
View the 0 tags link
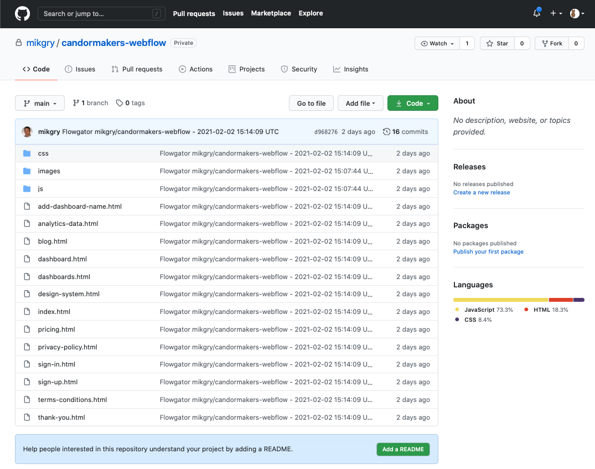click(x=131, y=103)
